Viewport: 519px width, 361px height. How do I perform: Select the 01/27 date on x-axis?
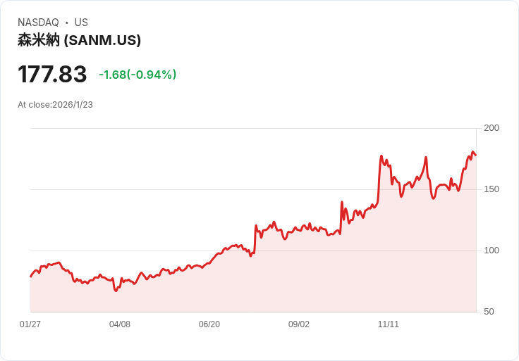(30, 324)
